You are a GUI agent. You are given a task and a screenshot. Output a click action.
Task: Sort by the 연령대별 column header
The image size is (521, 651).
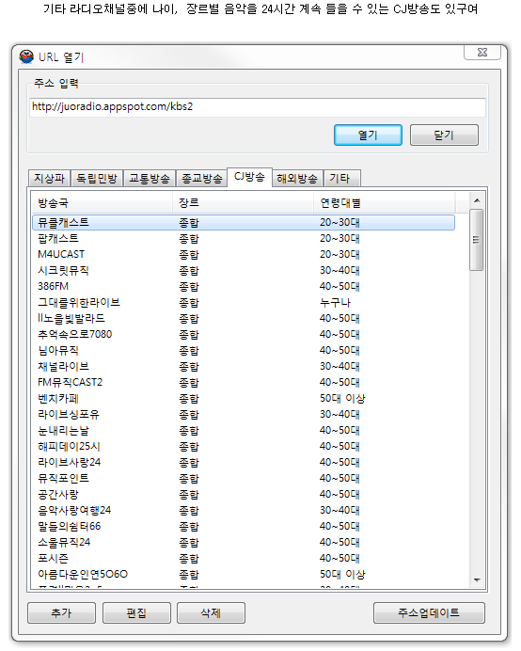(x=385, y=203)
